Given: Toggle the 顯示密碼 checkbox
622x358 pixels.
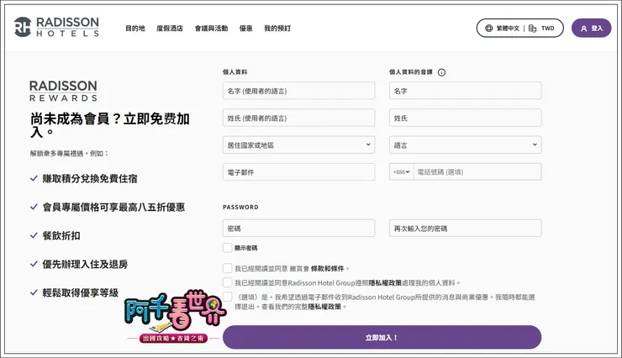Looking at the screenshot, I should [x=227, y=248].
